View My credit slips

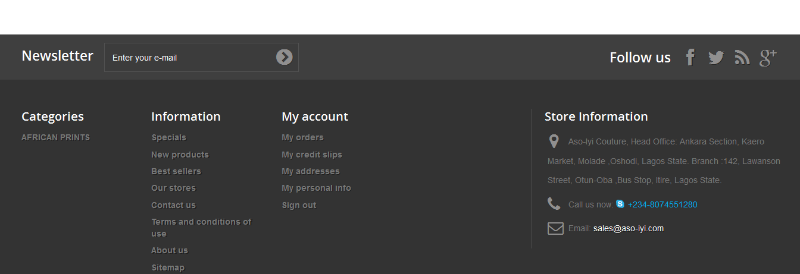point(311,155)
